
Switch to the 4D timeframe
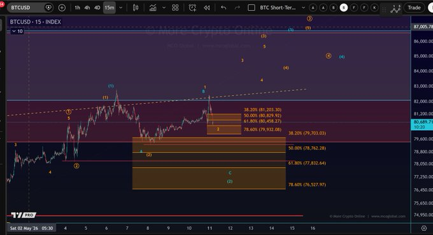point(97,8)
